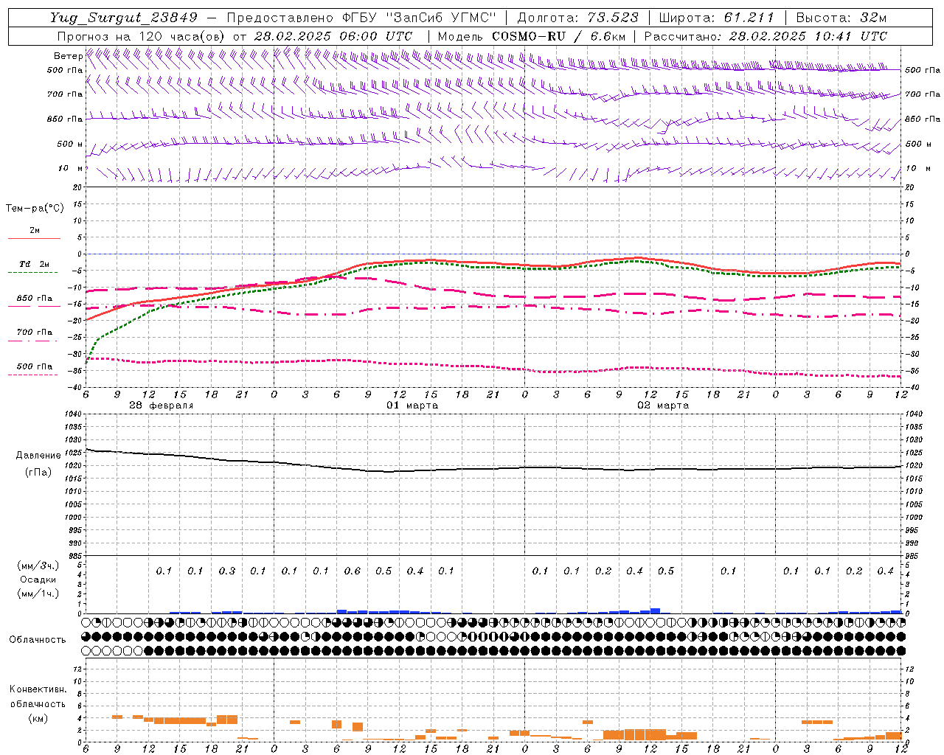Click the (гПа) unit under Давление

38,473
